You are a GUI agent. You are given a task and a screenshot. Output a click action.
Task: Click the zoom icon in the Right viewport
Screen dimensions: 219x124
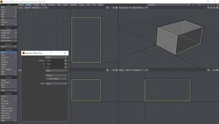click(214, 70)
